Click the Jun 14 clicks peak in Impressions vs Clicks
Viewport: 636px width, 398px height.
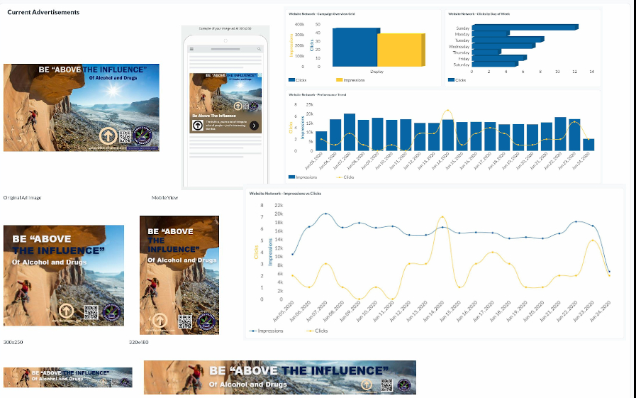[442, 217]
